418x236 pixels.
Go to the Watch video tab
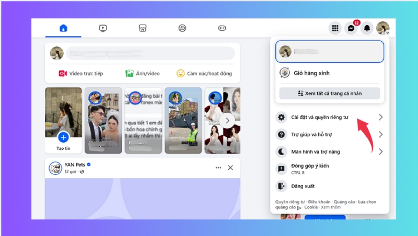click(103, 28)
